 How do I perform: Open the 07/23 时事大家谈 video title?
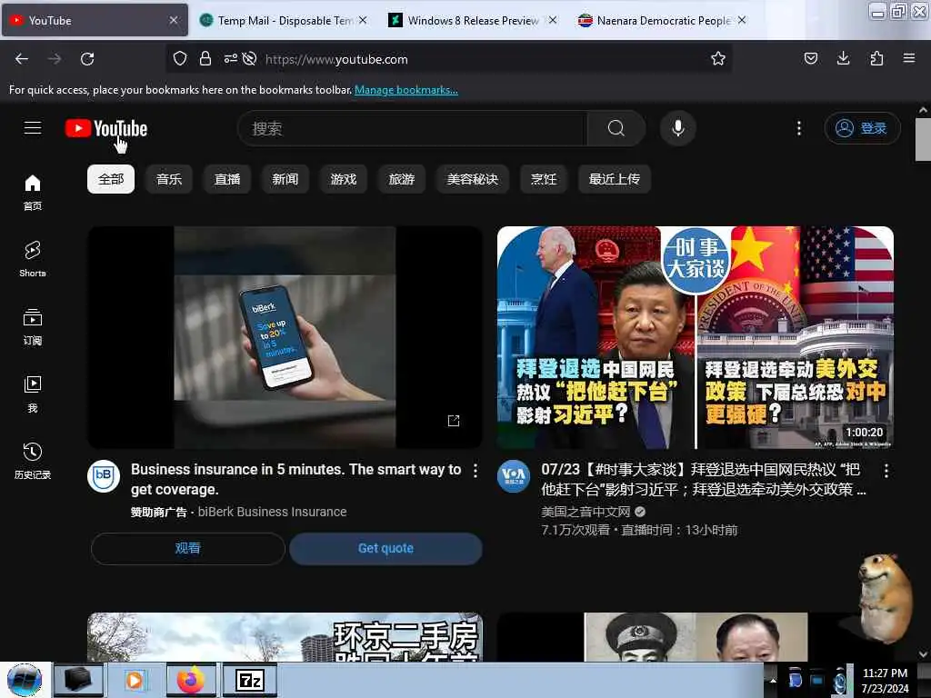[704, 480]
